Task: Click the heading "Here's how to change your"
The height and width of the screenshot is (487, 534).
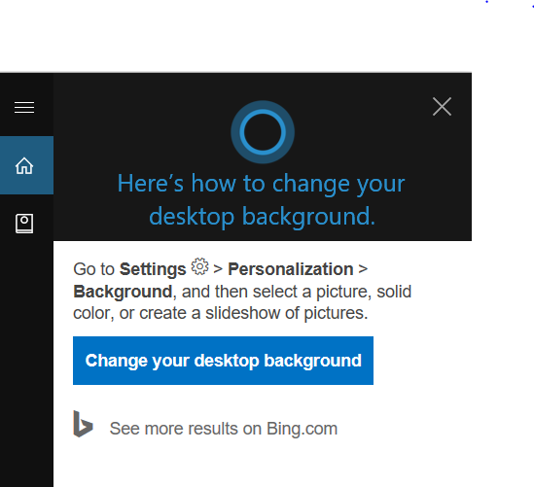Action: (x=261, y=184)
